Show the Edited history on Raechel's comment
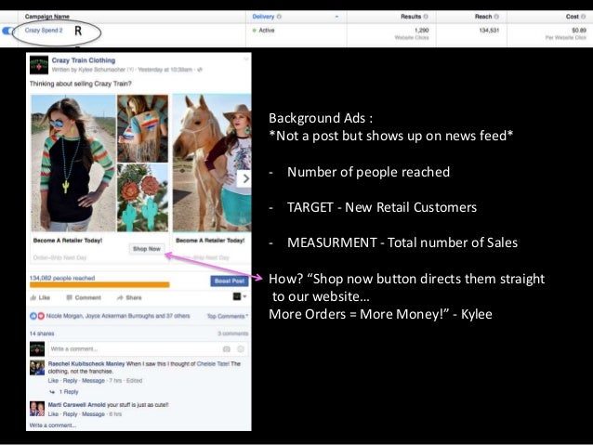The width and height of the screenshot is (593, 445). point(134,381)
